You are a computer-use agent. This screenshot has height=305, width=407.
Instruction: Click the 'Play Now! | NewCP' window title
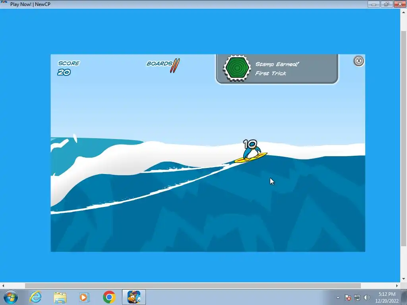pos(30,4)
